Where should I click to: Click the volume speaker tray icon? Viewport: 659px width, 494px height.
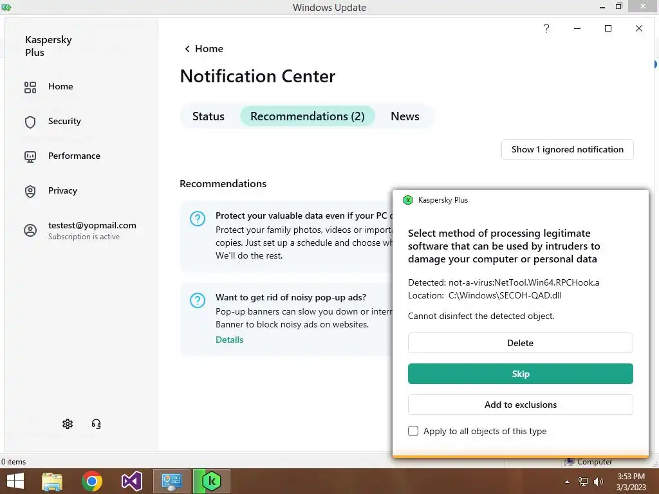[599, 482]
